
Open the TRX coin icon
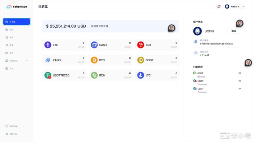click(141, 45)
